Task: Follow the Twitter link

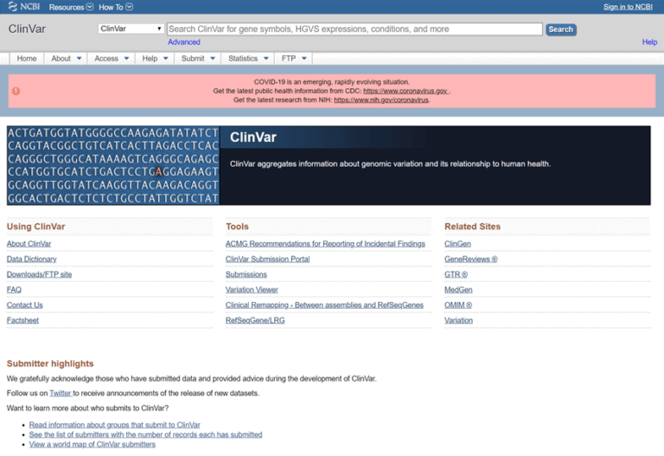Action: click(x=60, y=393)
